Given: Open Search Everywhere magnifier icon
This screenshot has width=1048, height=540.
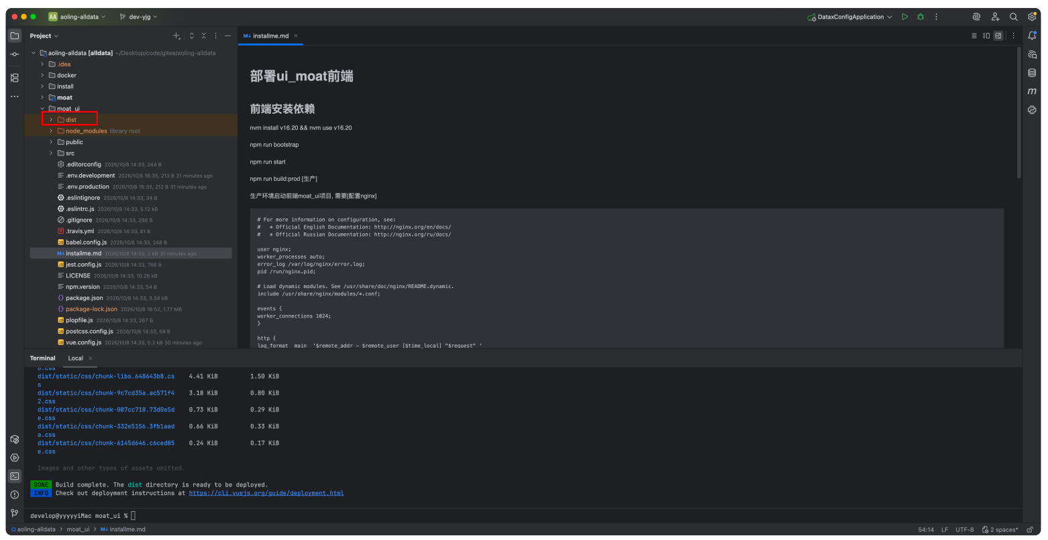Looking at the screenshot, I should (1013, 17).
